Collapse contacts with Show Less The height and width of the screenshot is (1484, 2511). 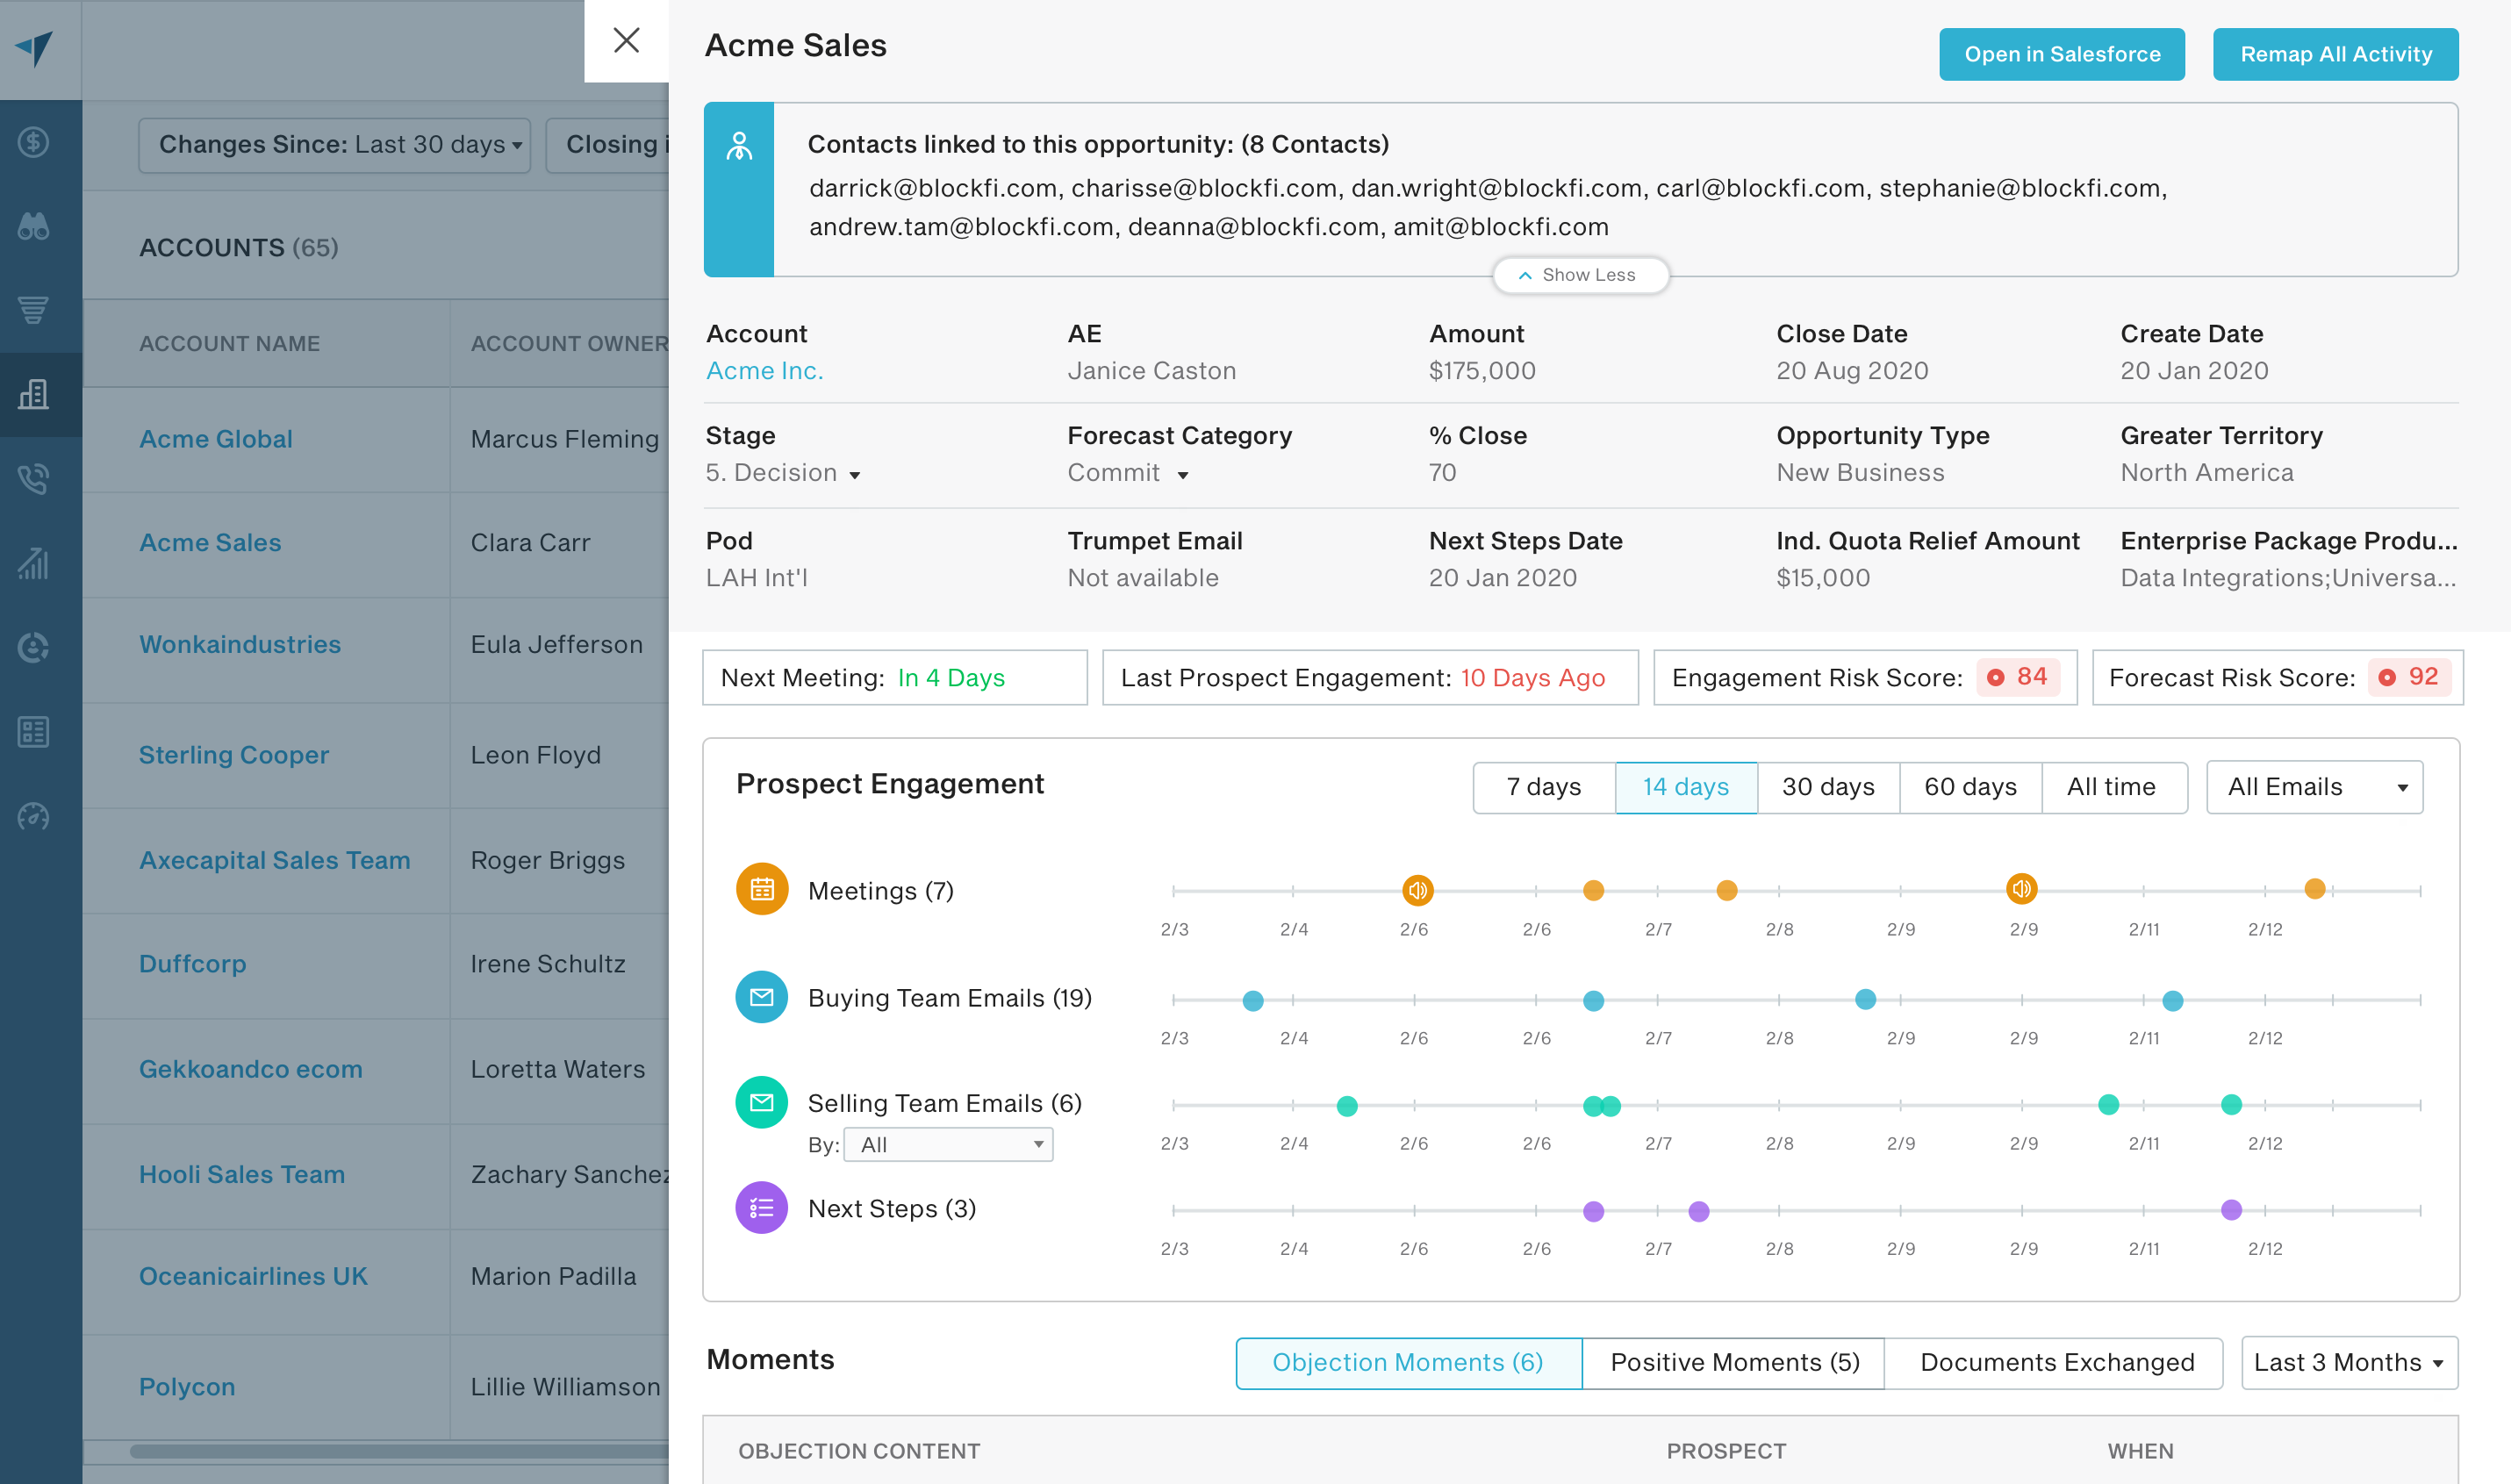click(x=1580, y=275)
